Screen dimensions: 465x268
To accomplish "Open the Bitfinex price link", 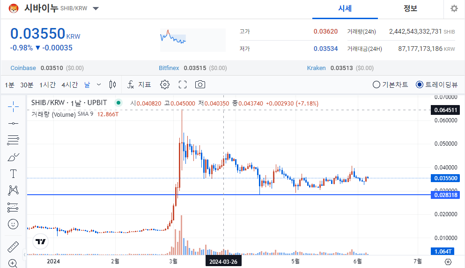I will 169,68.
